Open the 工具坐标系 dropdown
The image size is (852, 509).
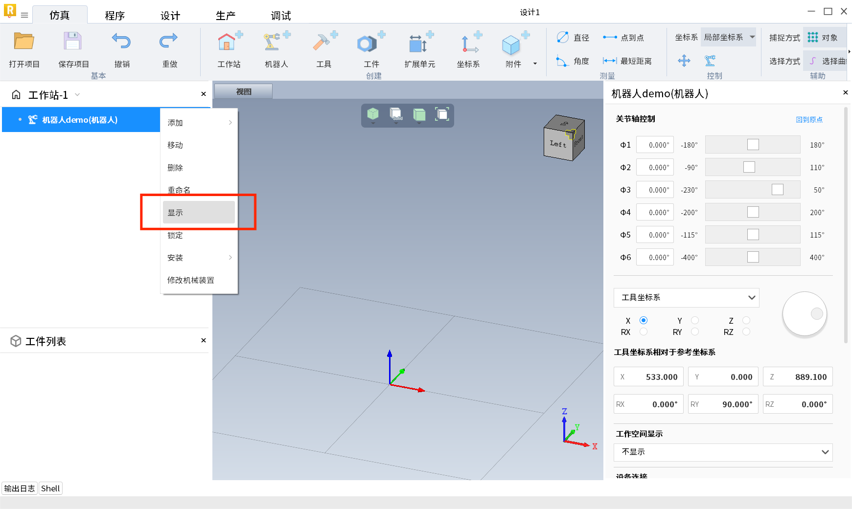click(x=686, y=298)
